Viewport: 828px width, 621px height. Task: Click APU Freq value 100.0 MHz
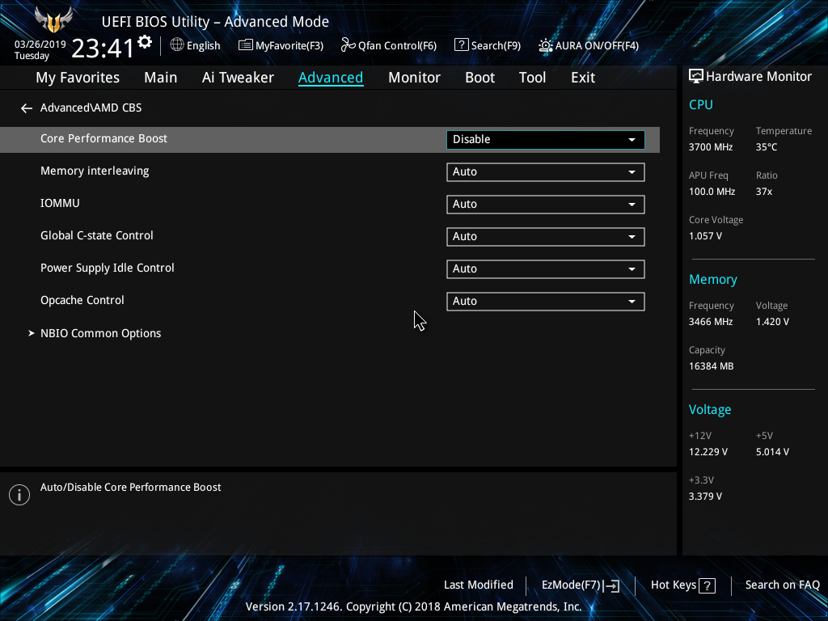tap(712, 192)
